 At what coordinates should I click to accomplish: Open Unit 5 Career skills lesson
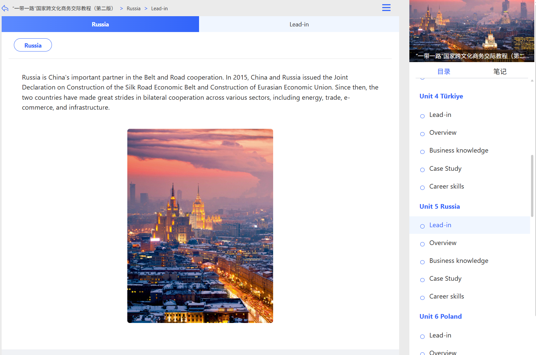[446, 296]
